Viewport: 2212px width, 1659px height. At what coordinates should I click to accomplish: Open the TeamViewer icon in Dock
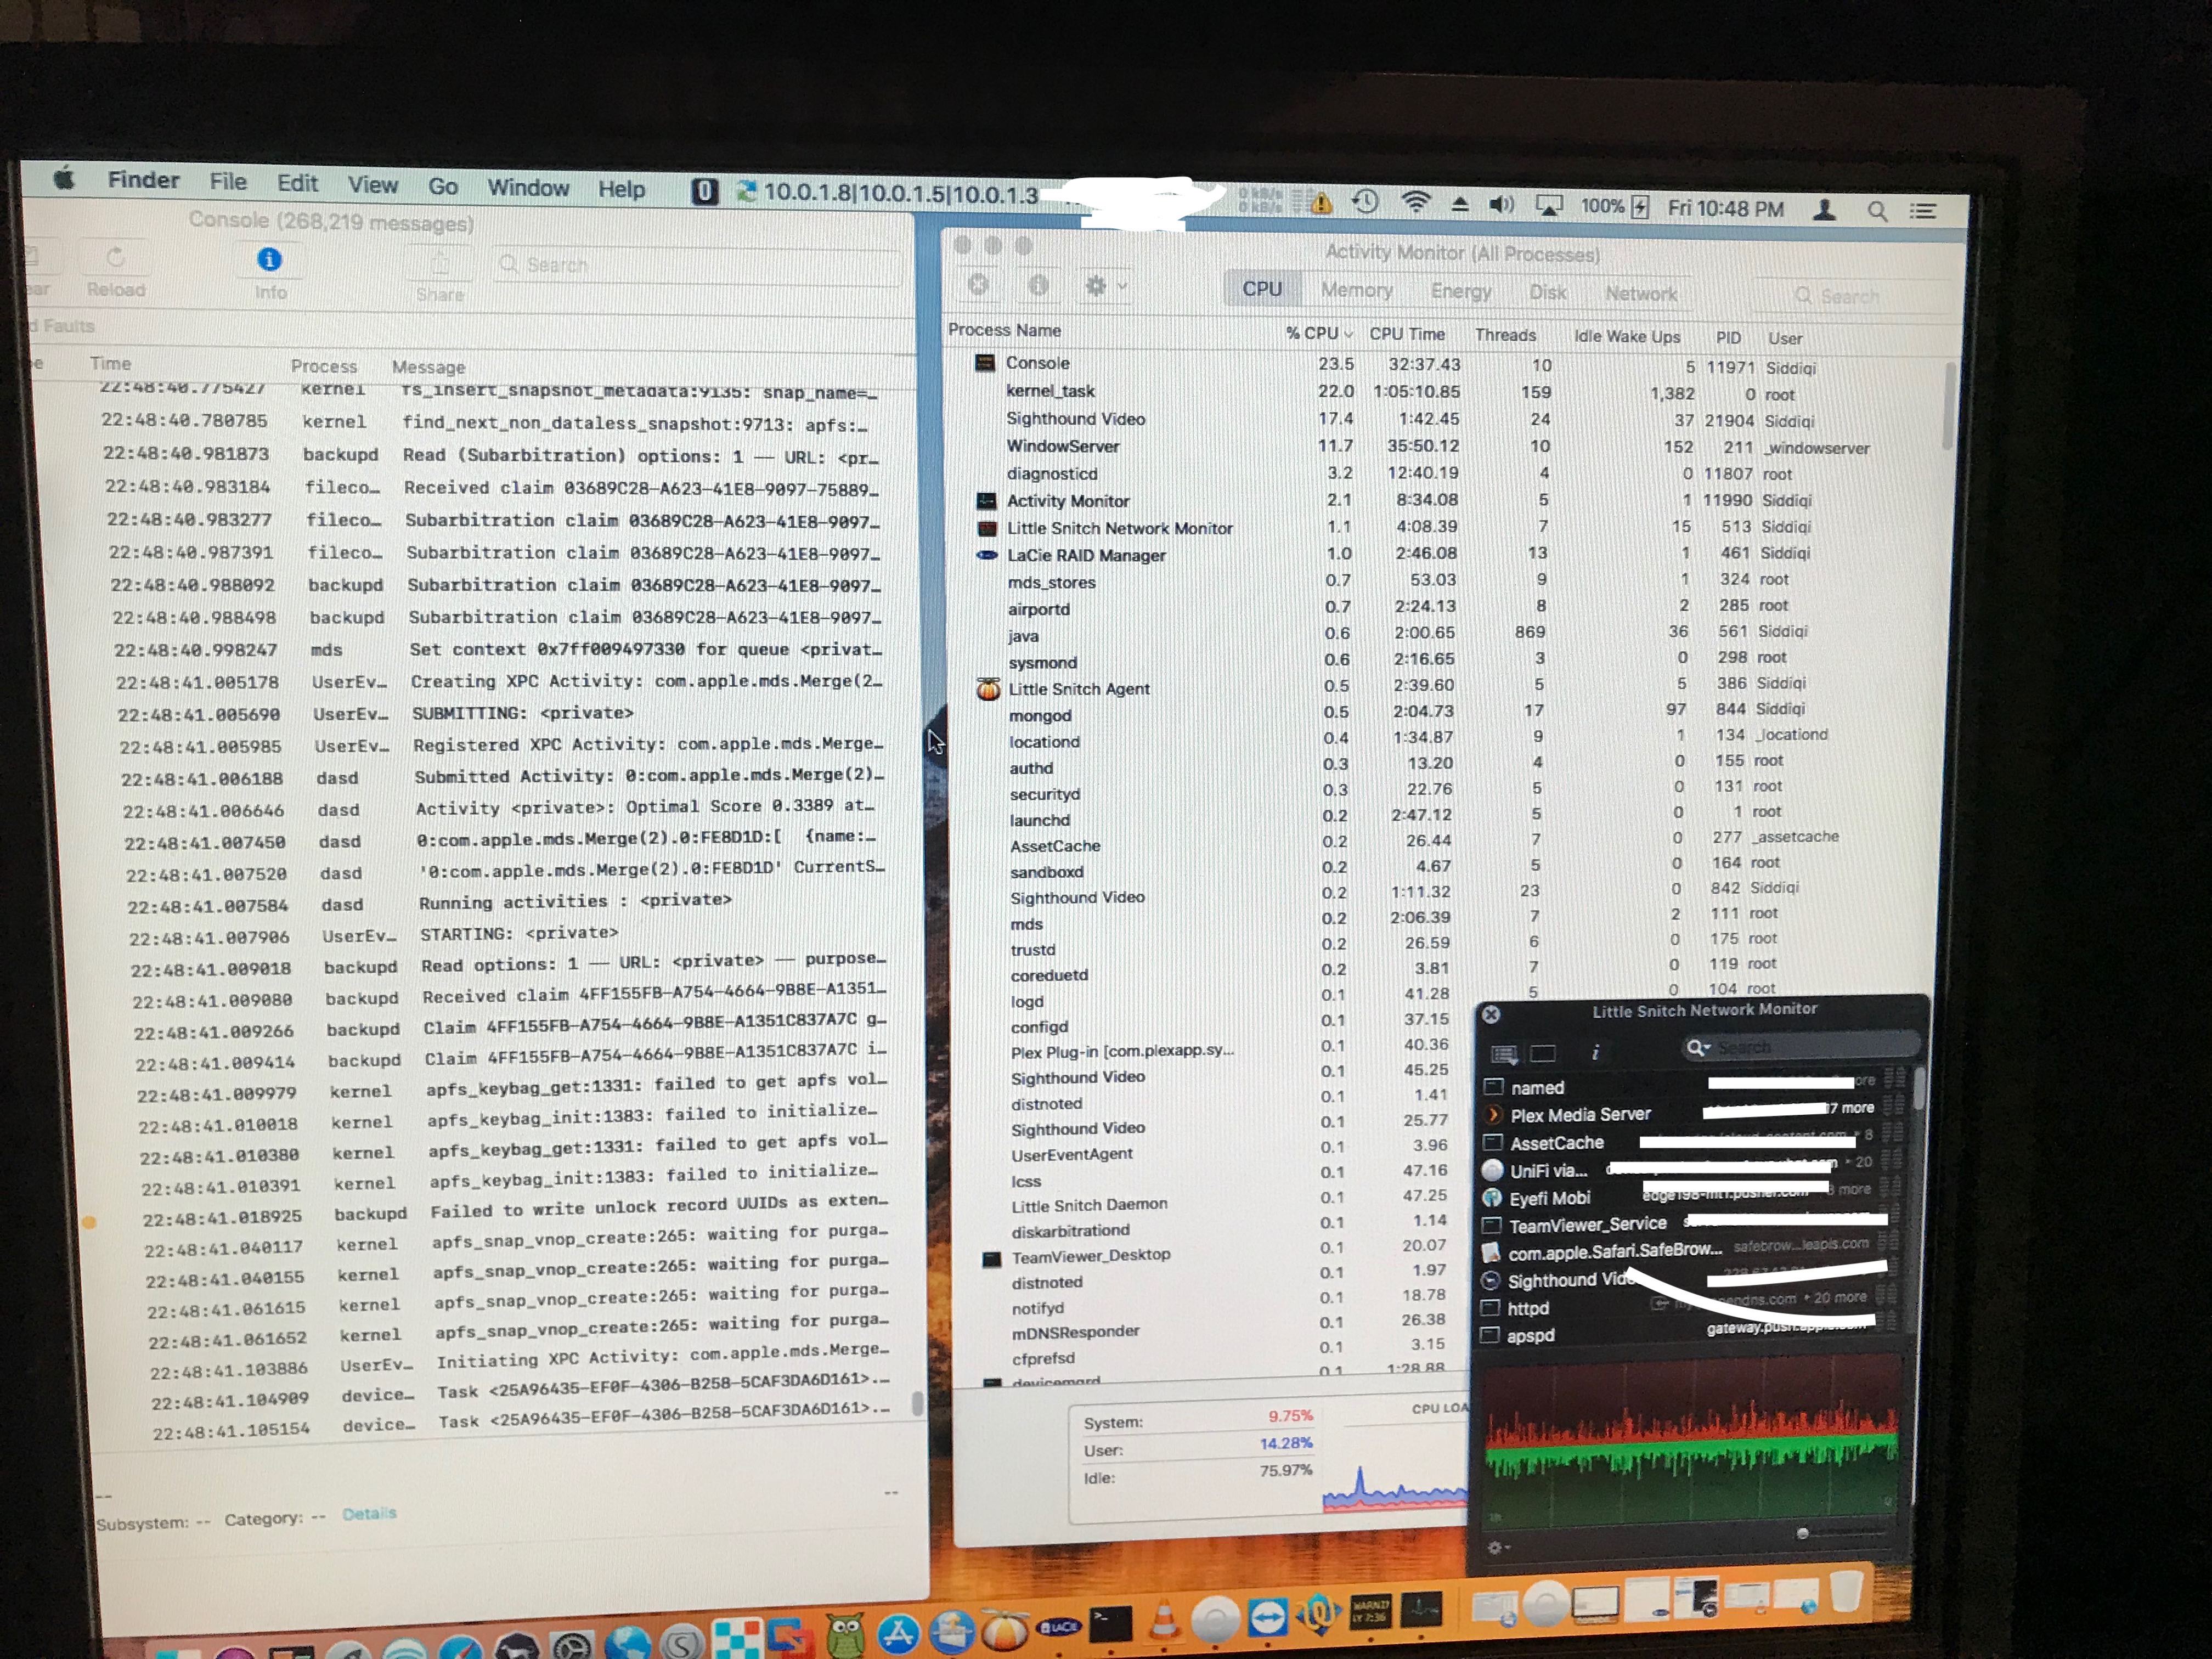1267,1616
